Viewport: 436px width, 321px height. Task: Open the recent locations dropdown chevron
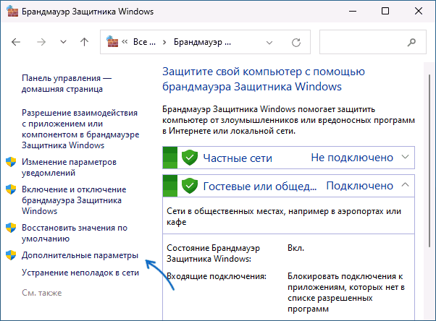[x=64, y=42]
